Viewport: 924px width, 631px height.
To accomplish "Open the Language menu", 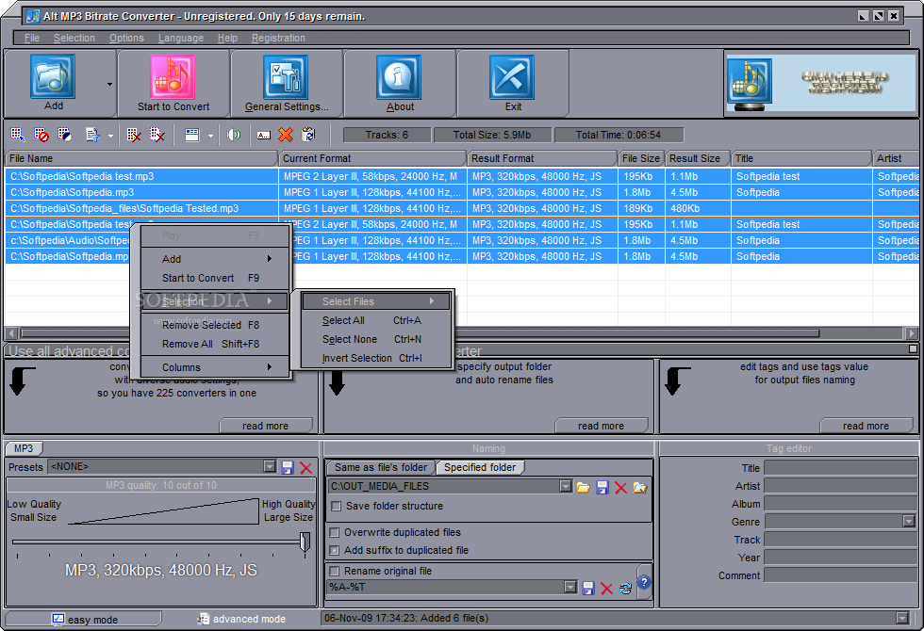I will 180,39.
